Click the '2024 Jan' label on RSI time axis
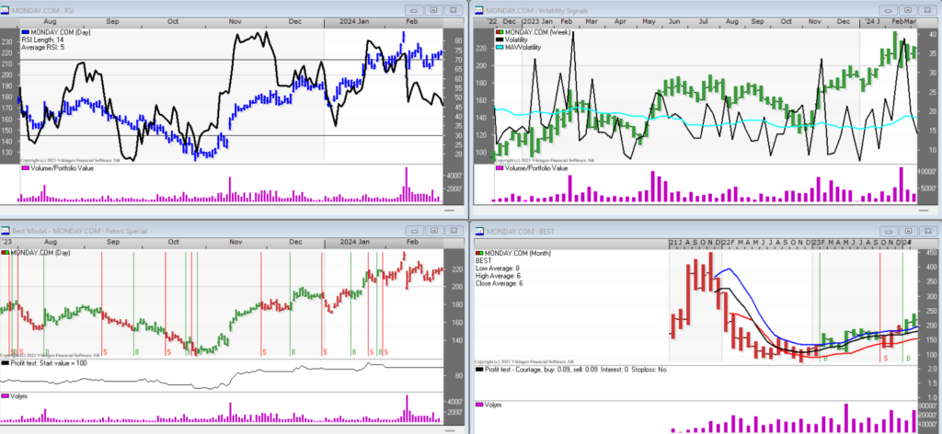This screenshot has width=942, height=434. tap(355, 20)
